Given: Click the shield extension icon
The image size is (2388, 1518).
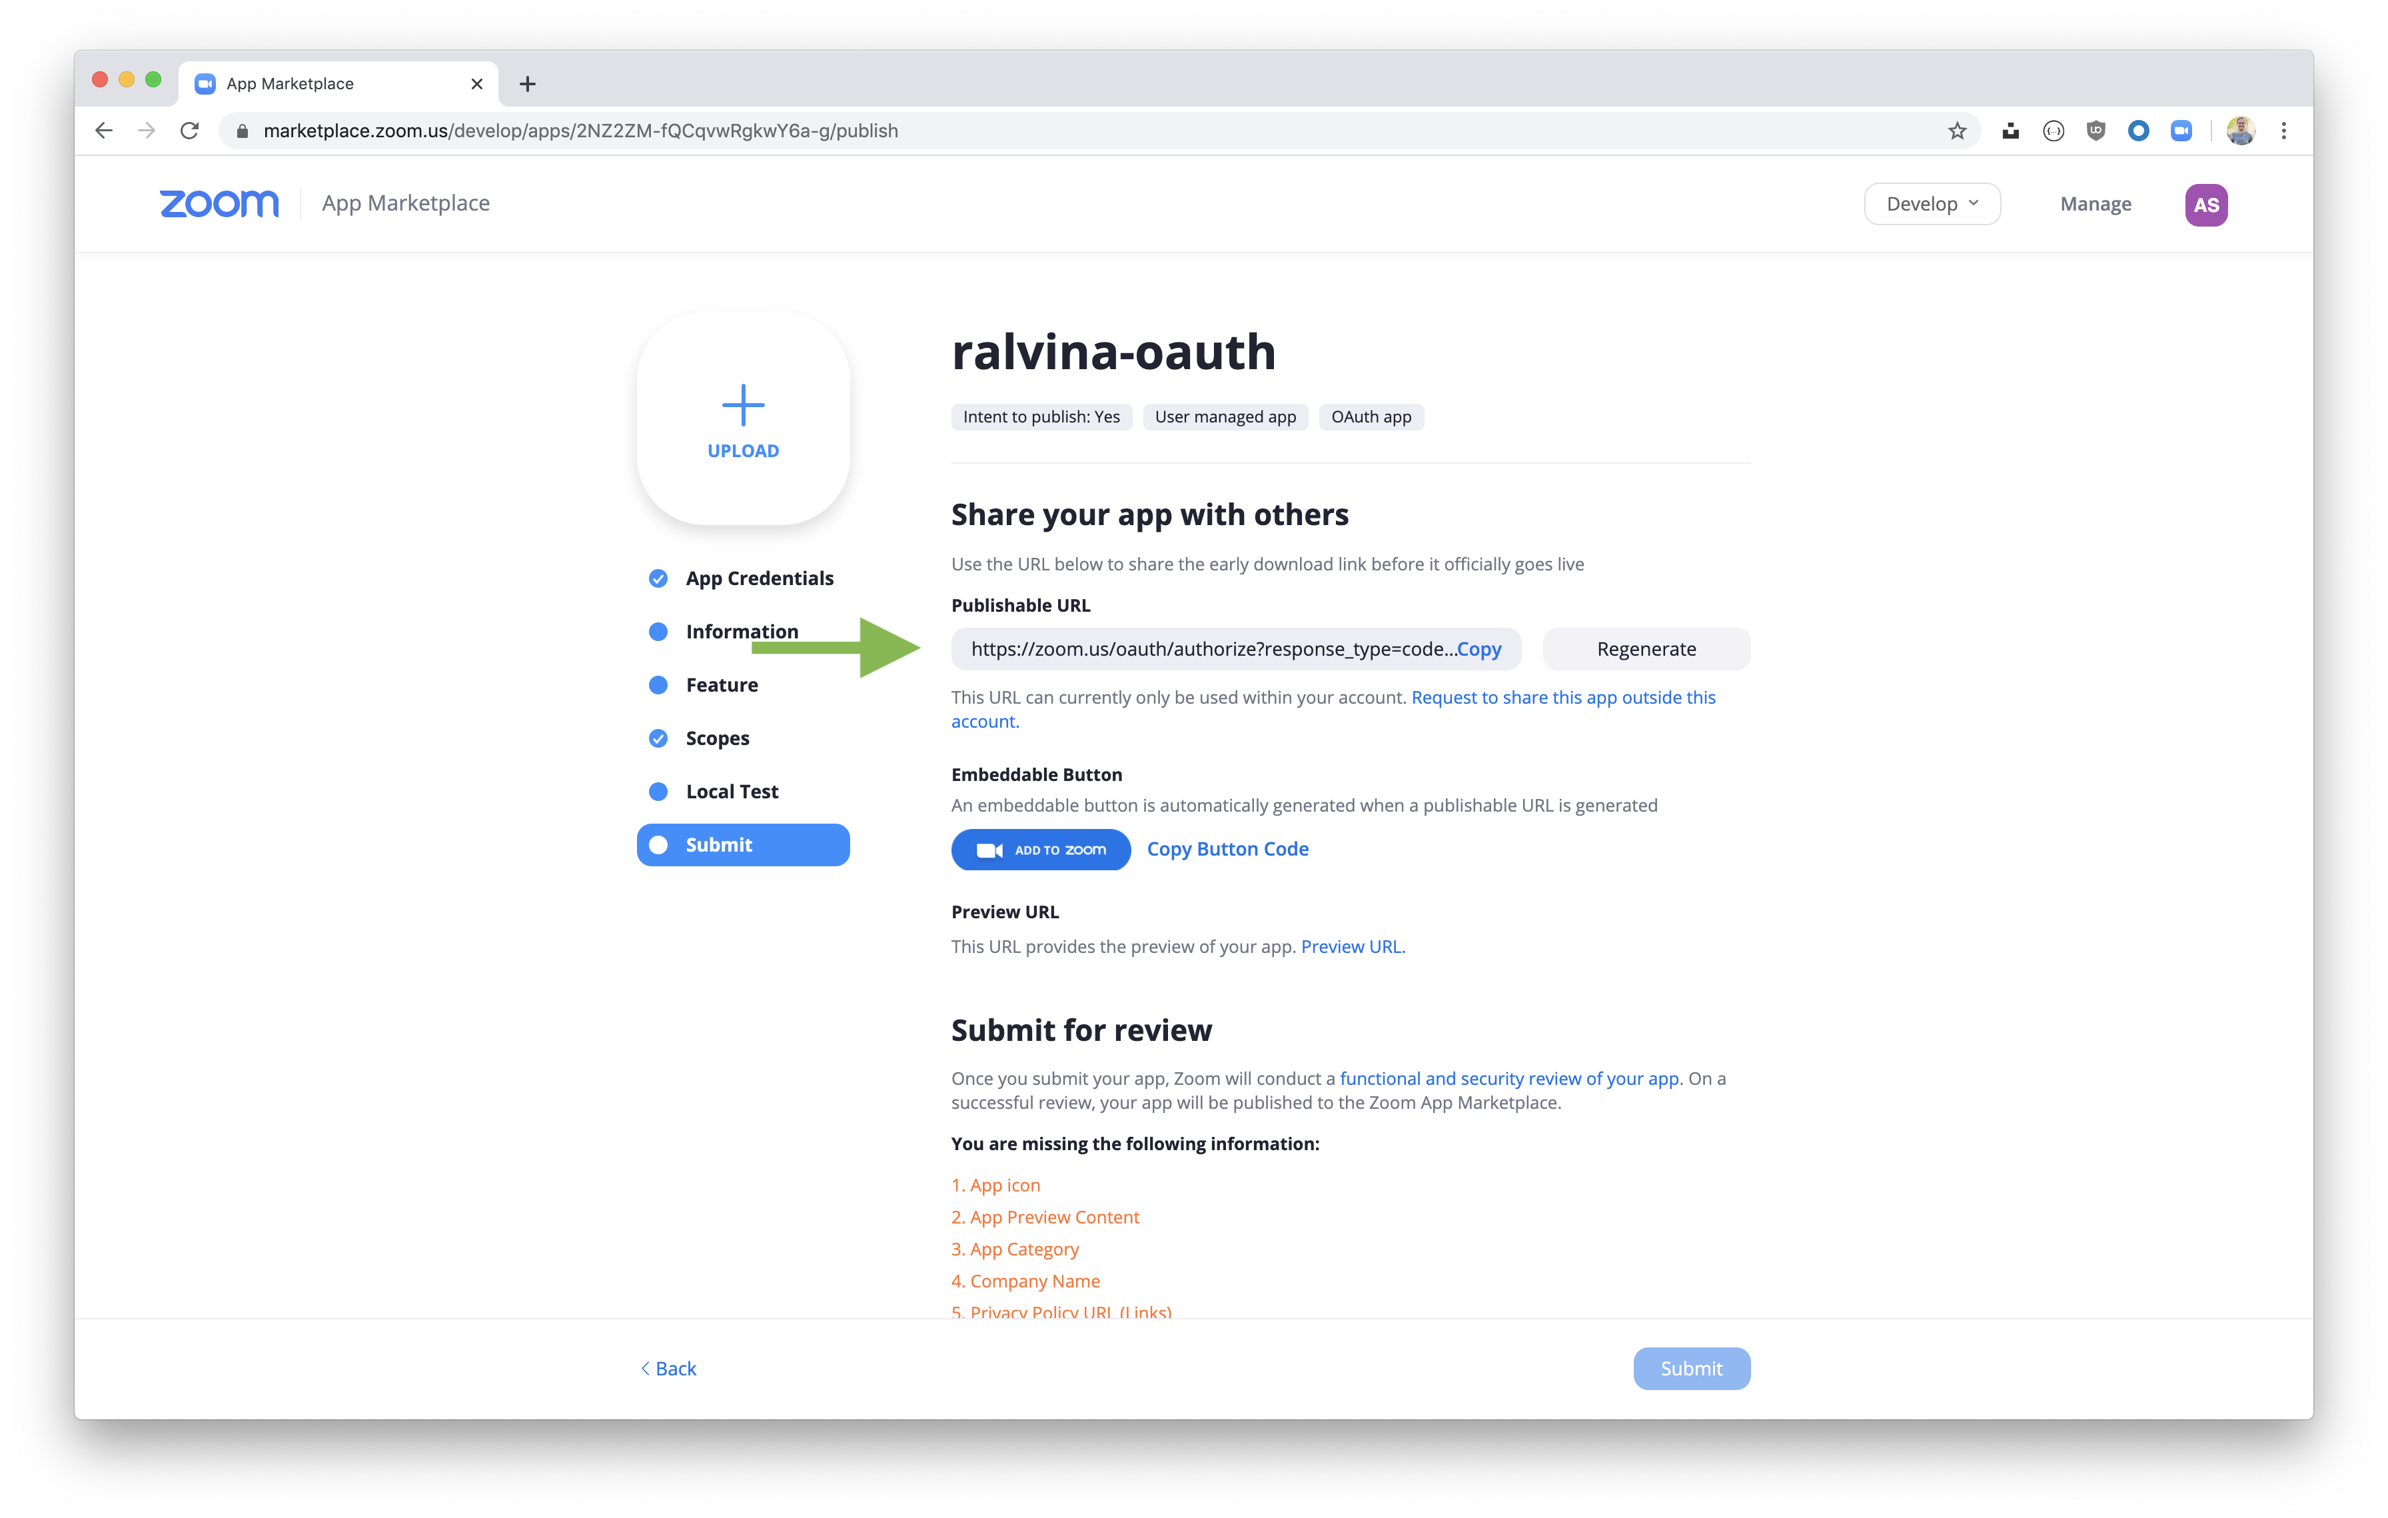Looking at the screenshot, I should 2096,131.
